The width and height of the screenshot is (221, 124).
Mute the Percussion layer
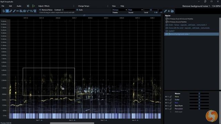(166, 109)
